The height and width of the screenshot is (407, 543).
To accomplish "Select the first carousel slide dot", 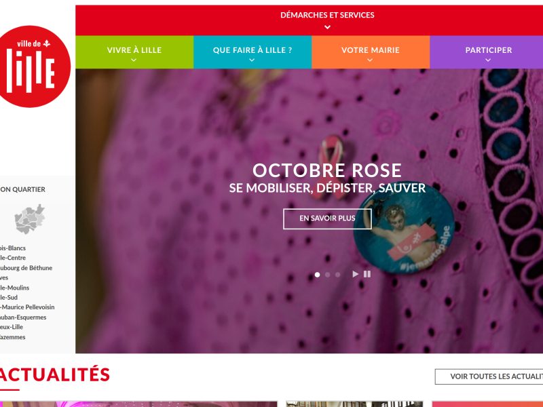I will (x=317, y=275).
